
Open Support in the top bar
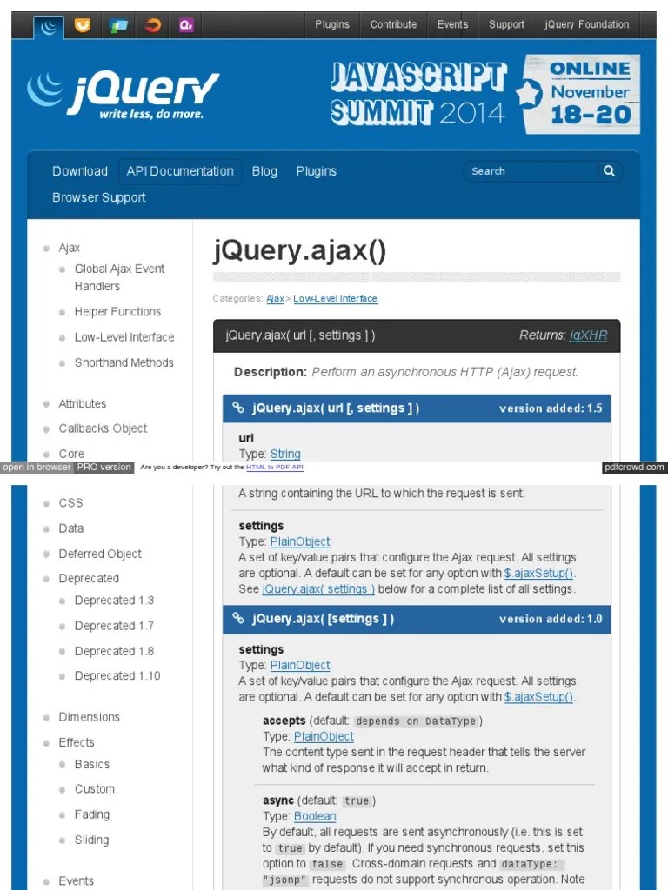click(x=507, y=24)
